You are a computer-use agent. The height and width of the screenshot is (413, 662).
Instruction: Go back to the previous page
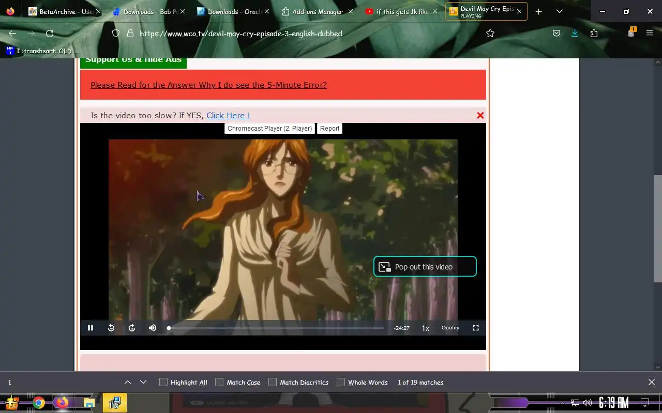pyautogui.click(x=12, y=33)
